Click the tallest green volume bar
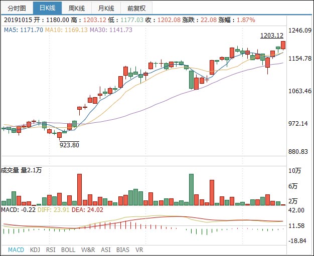The height and width of the screenshot is (256, 314). pos(191,189)
